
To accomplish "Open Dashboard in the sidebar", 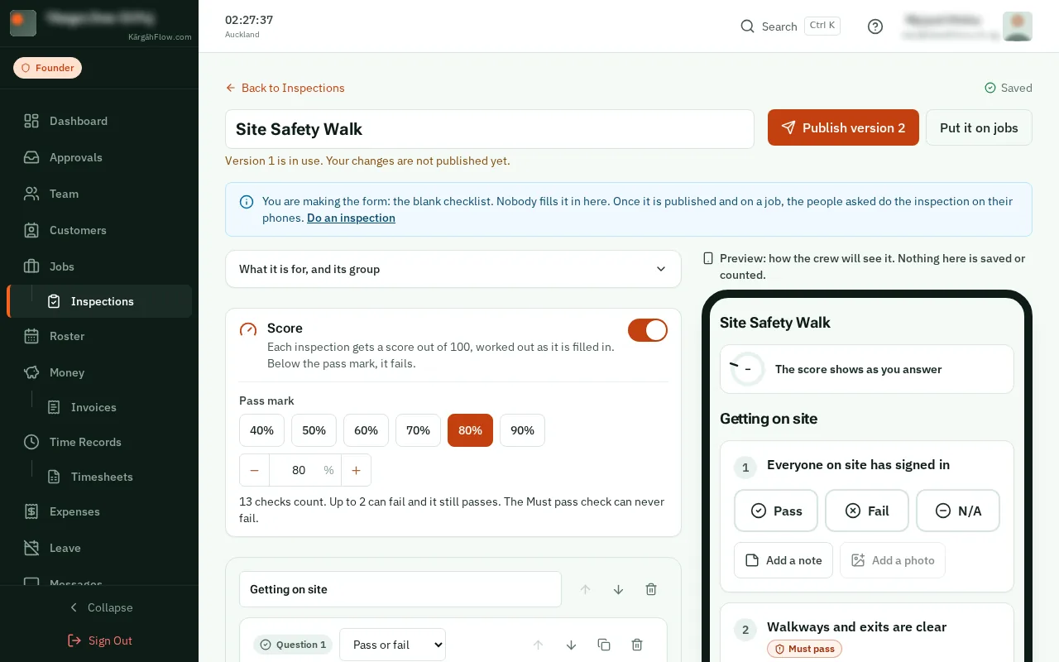I will pos(99,121).
